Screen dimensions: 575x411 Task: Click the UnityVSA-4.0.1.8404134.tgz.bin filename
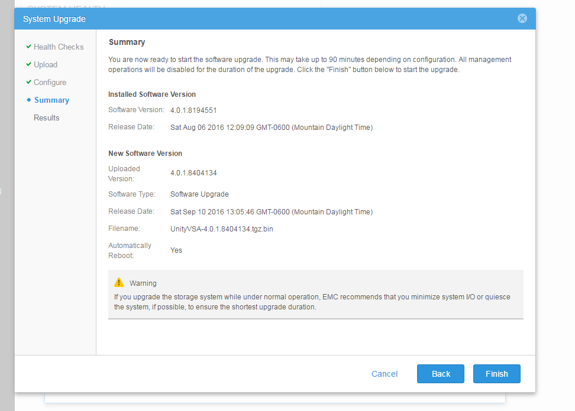click(x=222, y=229)
